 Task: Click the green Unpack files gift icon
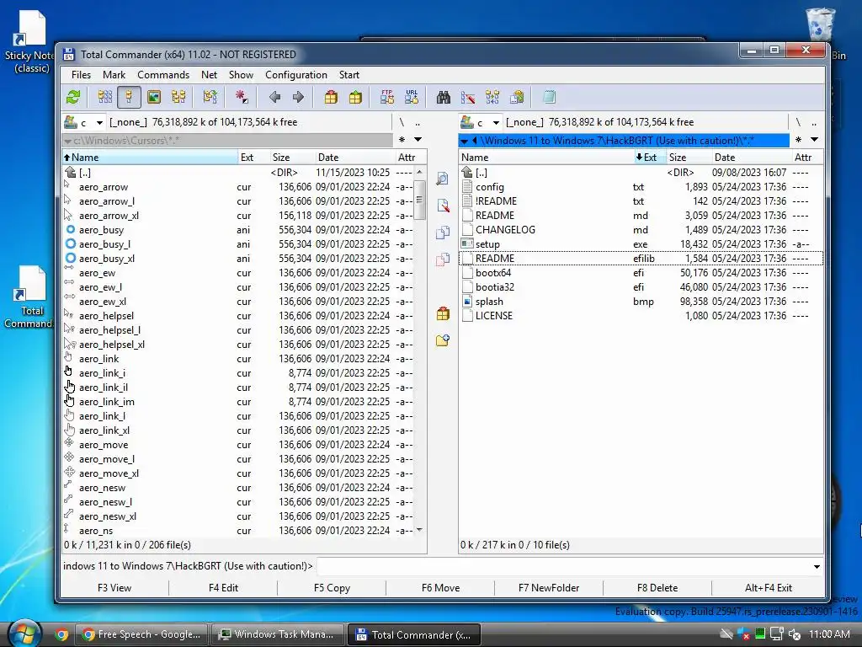(x=356, y=98)
